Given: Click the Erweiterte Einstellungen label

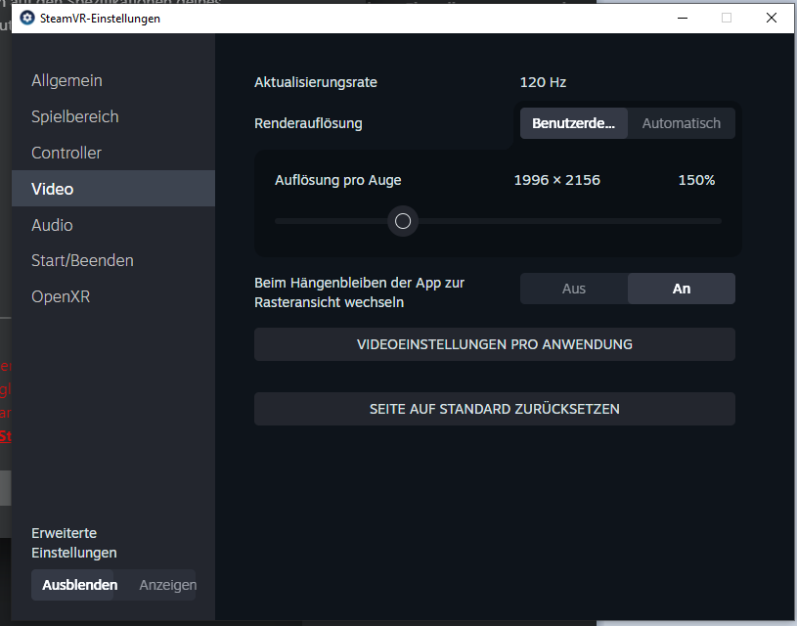Looking at the screenshot, I should click(74, 543).
